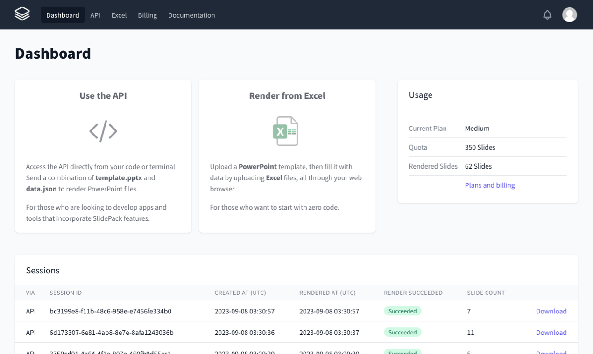Viewport: 593px width, 354px height.
Task: Click the VIA cell of session 6d173307
Action: pos(31,333)
